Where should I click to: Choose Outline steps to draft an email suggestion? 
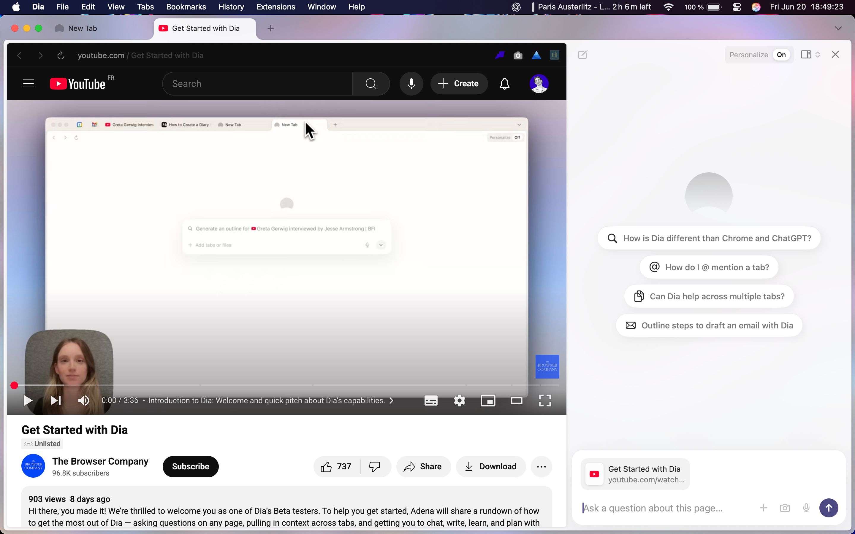[709, 325]
